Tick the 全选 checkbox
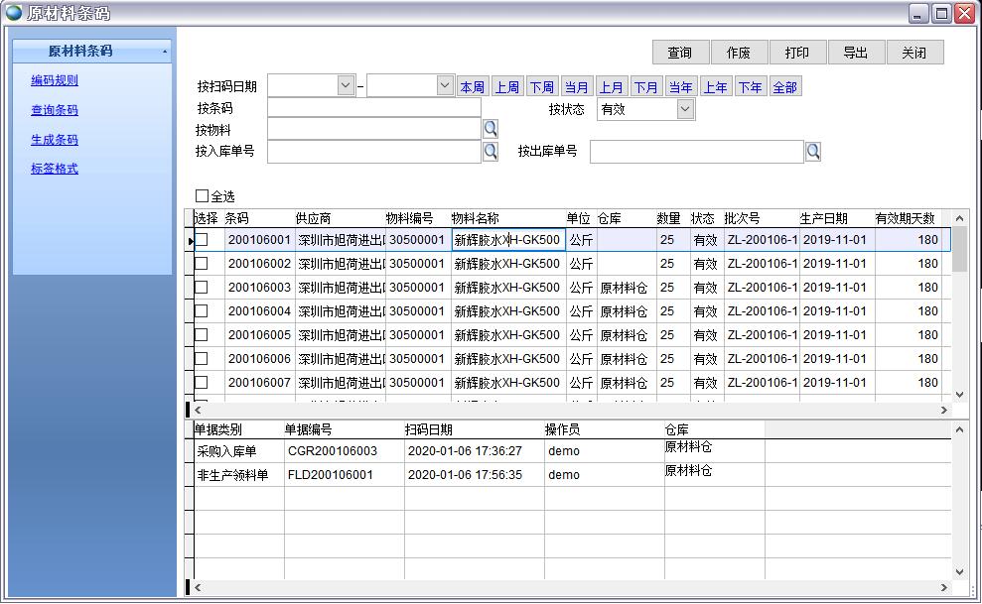The image size is (982, 604). [203, 196]
